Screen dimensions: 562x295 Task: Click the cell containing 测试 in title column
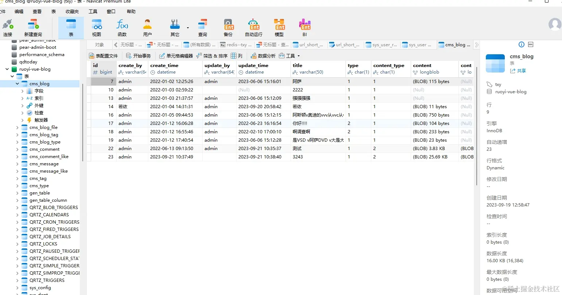[318, 148]
